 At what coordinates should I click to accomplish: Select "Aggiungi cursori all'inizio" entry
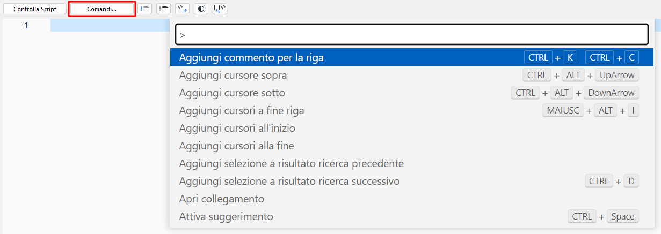(x=237, y=128)
